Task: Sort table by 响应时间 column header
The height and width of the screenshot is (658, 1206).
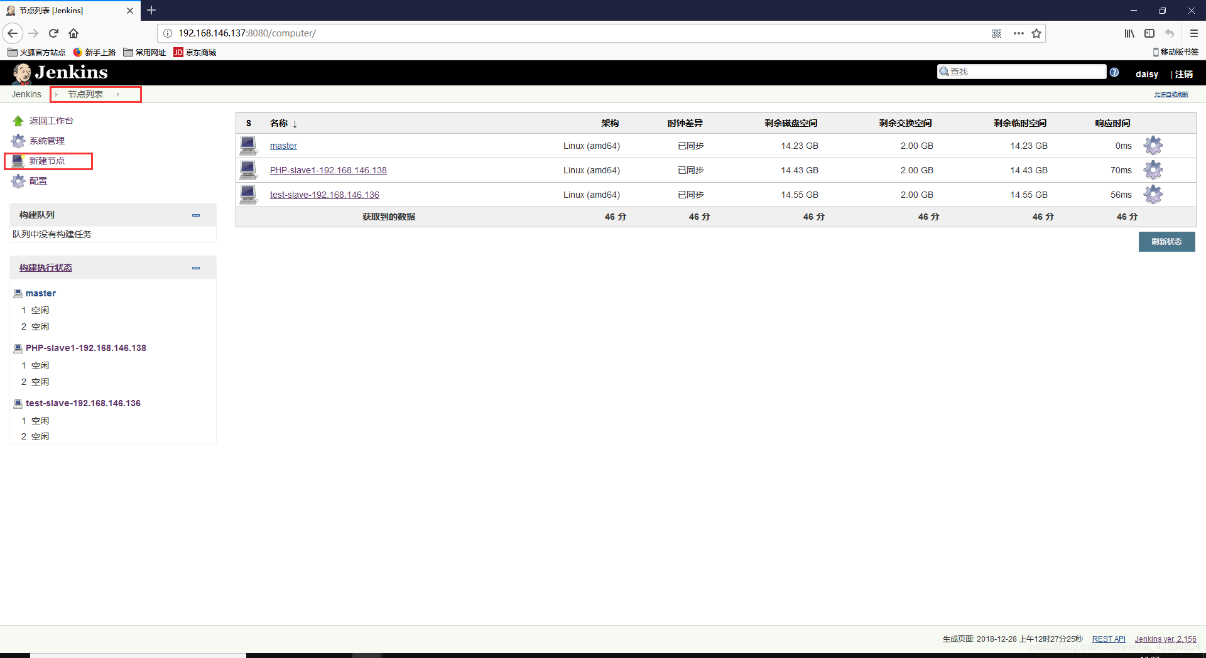Action: coord(1112,123)
